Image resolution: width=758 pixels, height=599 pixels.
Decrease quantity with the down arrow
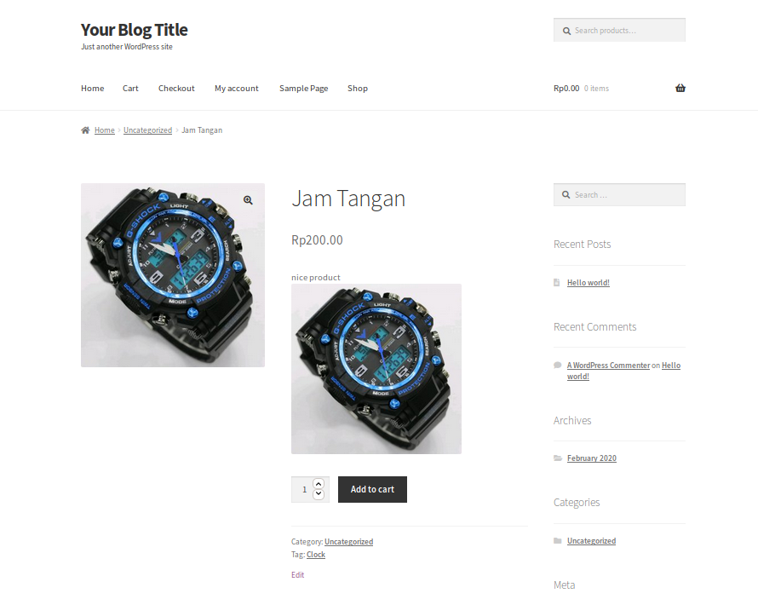point(318,494)
